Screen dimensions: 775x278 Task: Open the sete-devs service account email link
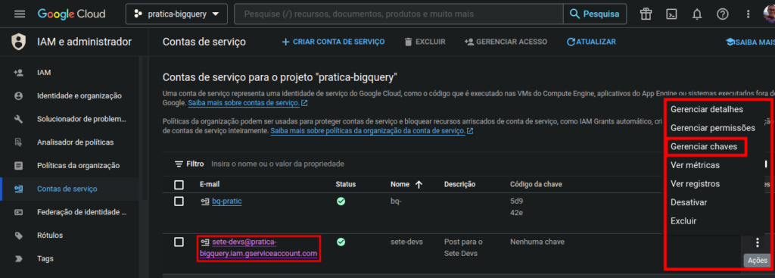[259, 248]
